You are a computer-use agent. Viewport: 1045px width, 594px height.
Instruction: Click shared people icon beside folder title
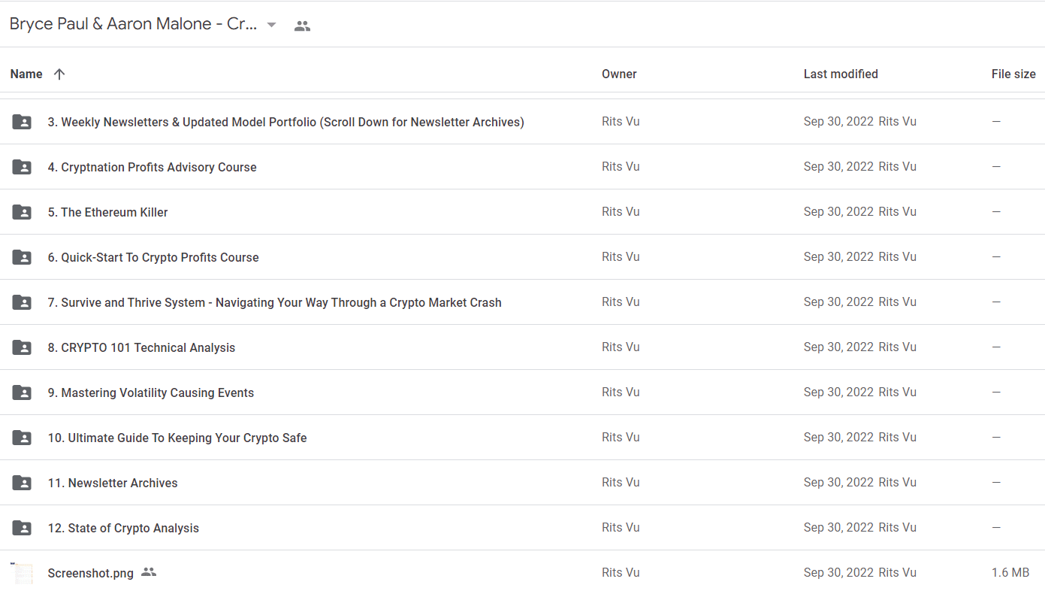(302, 26)
